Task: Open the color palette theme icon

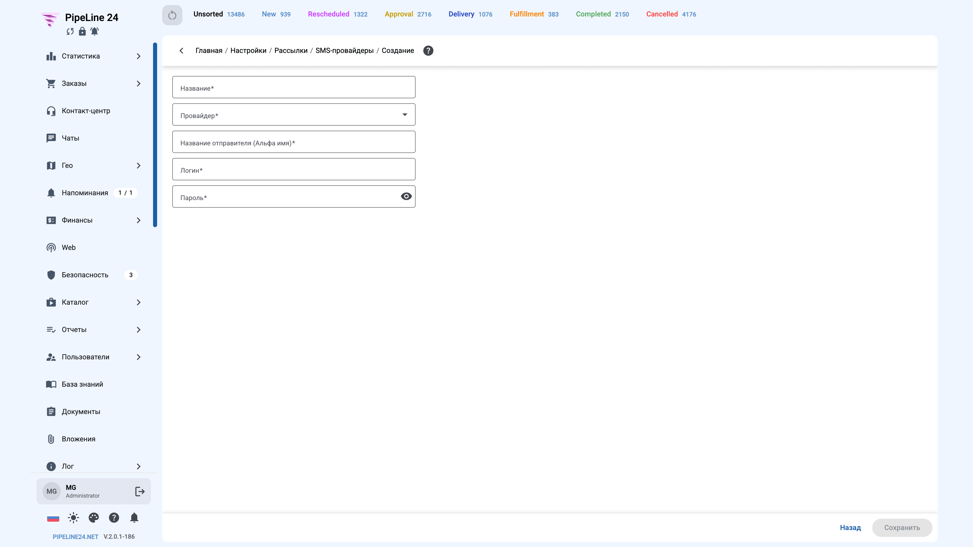Action: (x=94, y=518)
